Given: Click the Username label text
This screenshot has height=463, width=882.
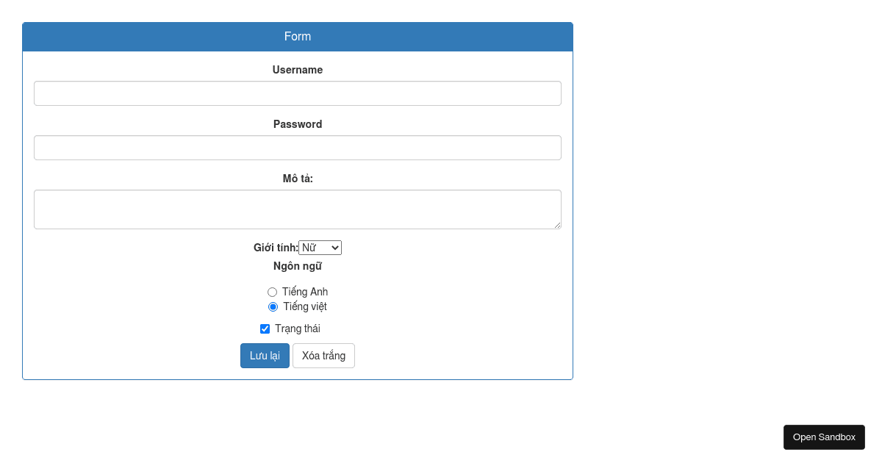Looking at the screenshot, I should point(297,70).
